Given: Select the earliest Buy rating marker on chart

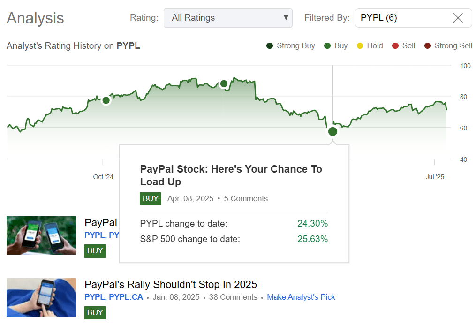Looking at the screenshot, I should [106, 100].
